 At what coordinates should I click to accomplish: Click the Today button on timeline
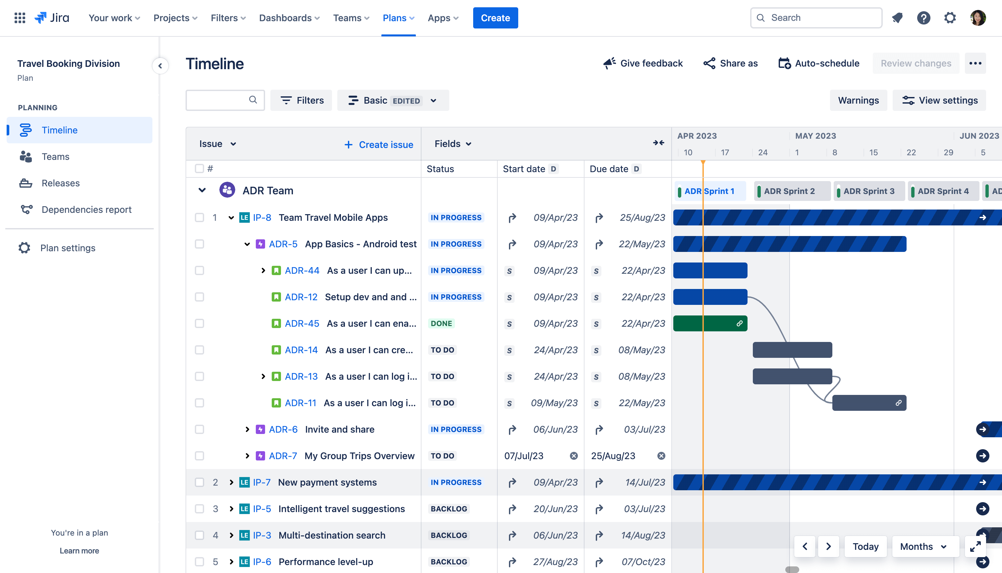point(865,546)
